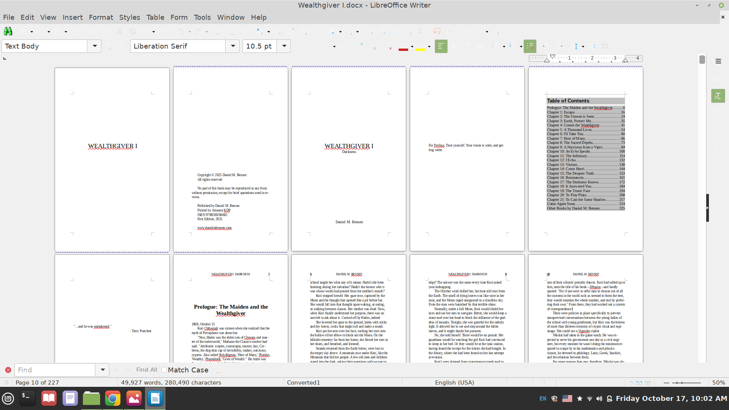Screen dimensions: 729x410
Task: Click the red font color swatch
Action: pos(403,49)
